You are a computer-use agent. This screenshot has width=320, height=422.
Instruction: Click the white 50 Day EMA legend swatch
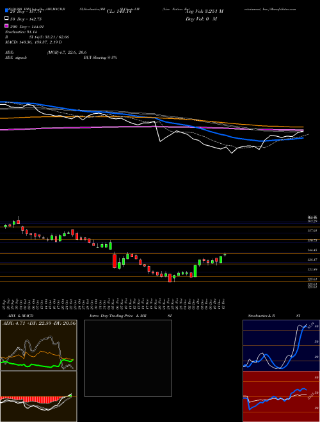(6, 19)
